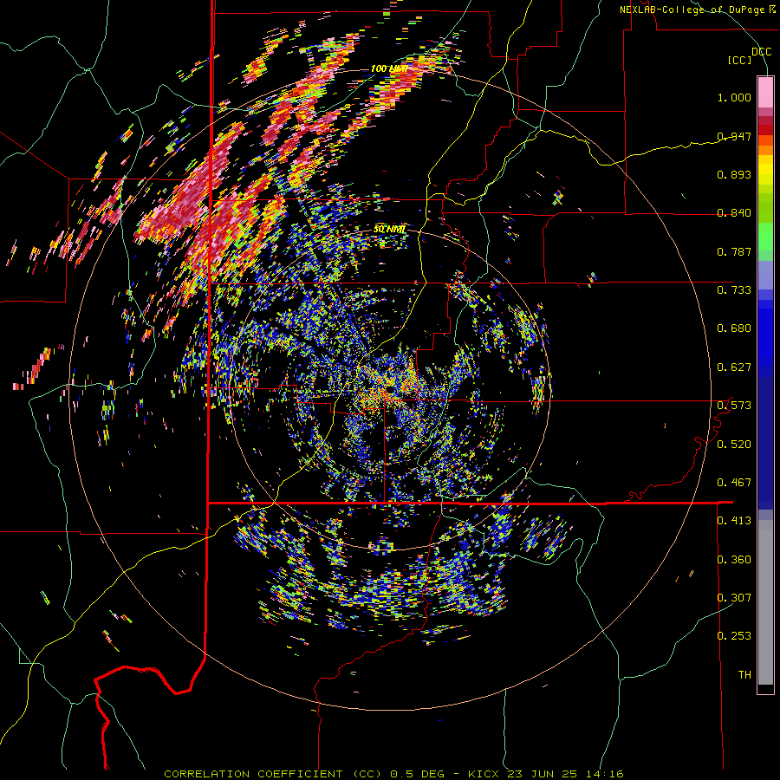Click the 1.000 value on the color scale
Image resolution: width=780 pixels, height=780 pixels.
pyautogui.click(x=734, y=97)
